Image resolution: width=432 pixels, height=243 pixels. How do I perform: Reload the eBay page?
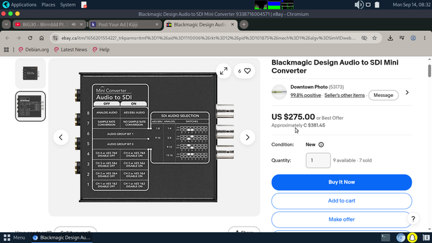30,38
